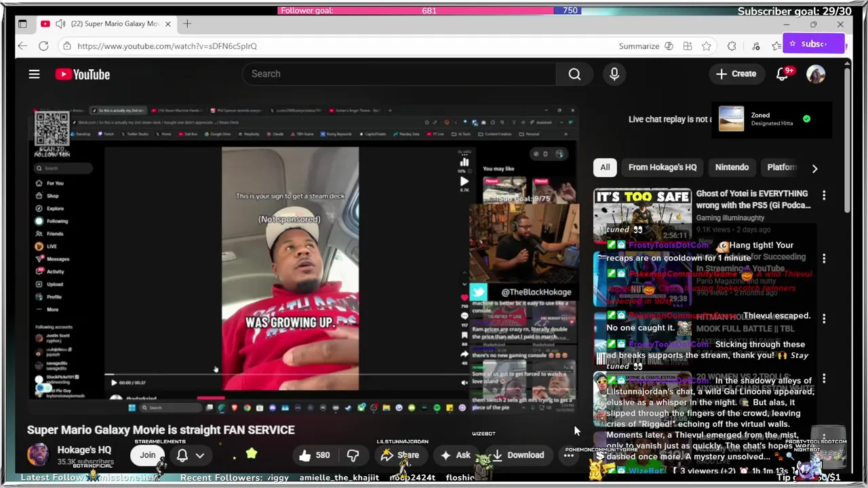Select the Platform filter chip
This screenshot has width=868, height=488.
782,167
